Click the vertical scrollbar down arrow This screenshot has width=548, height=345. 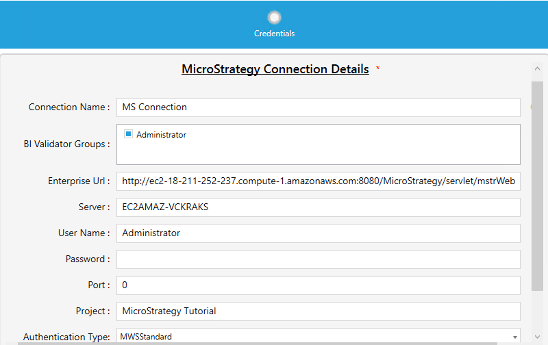pos(537,337)
